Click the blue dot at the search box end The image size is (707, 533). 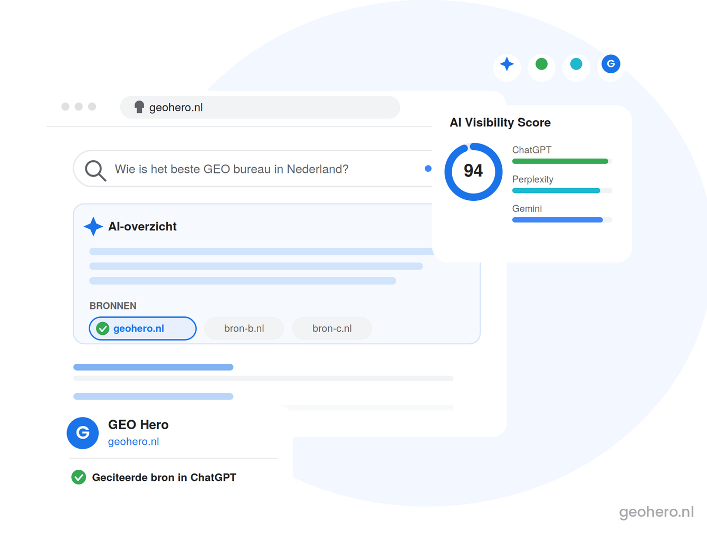pos(428,169)
